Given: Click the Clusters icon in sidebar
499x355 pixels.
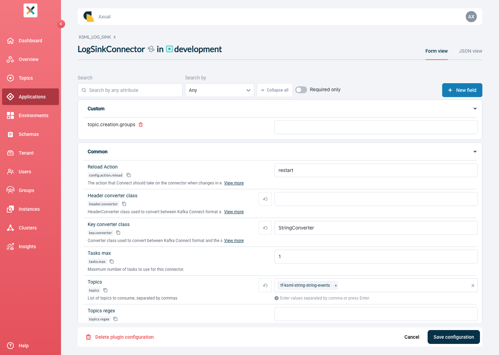Looking at the screenshot, I should pyautogui.click(x=10, y=228).
